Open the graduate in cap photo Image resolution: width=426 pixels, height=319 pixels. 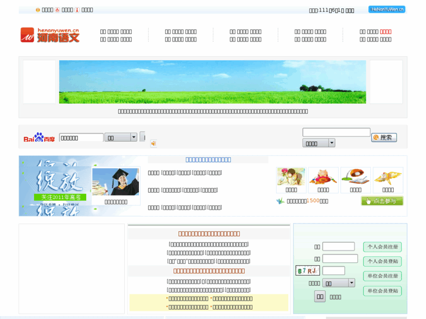click(115, 181)
